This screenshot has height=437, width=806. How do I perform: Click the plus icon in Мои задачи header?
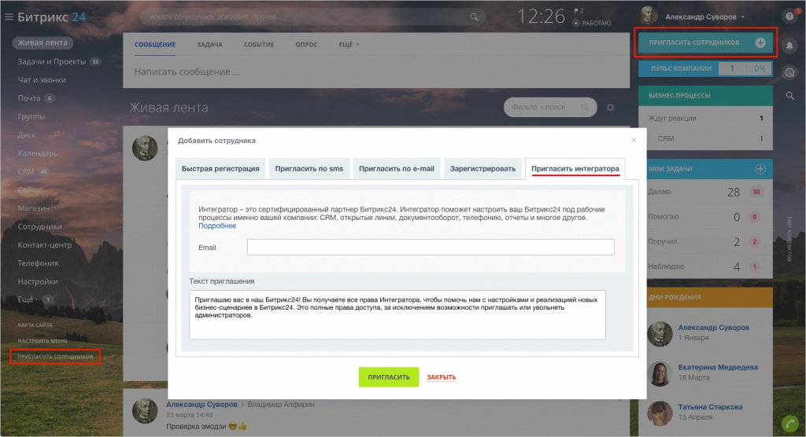click(760, 169)
